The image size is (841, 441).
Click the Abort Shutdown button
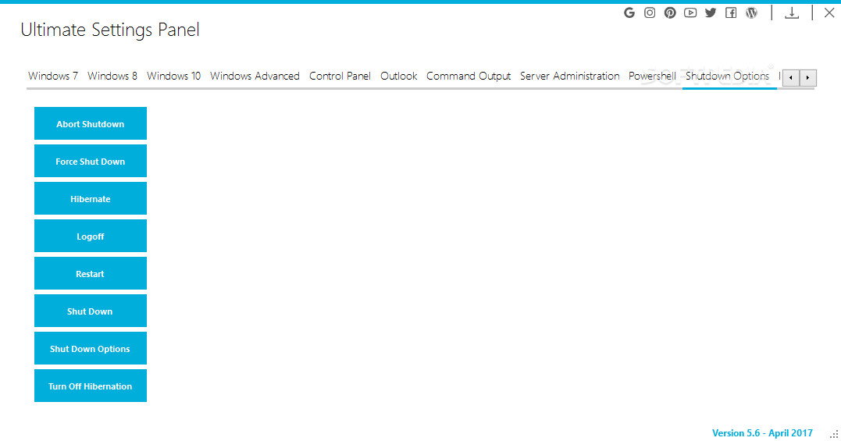coord(90,124)
